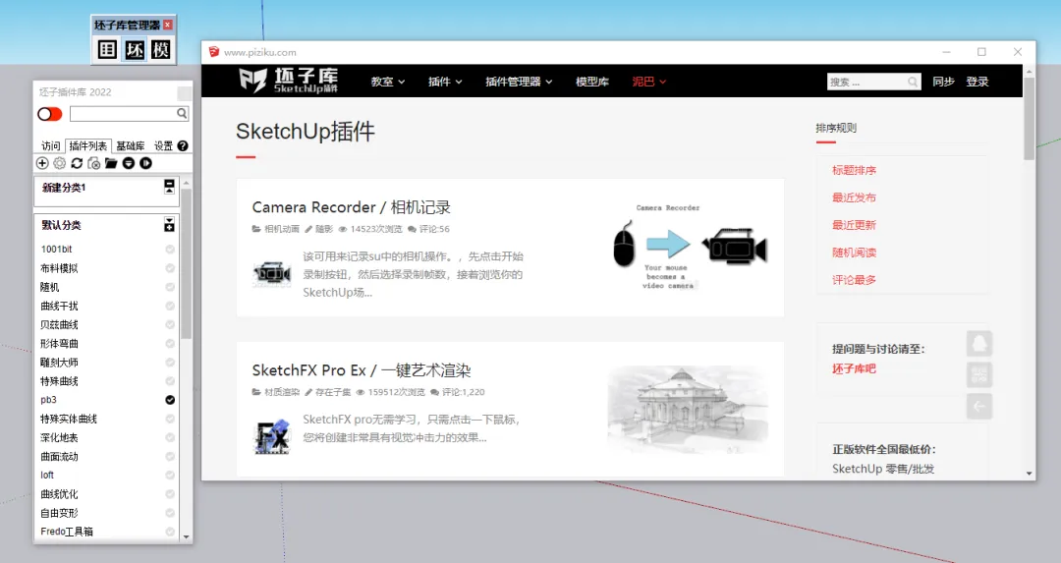The image size is (1061, 563).
Task: Open the red 泥巴 dropdown menu
Action: coord(649,82)
